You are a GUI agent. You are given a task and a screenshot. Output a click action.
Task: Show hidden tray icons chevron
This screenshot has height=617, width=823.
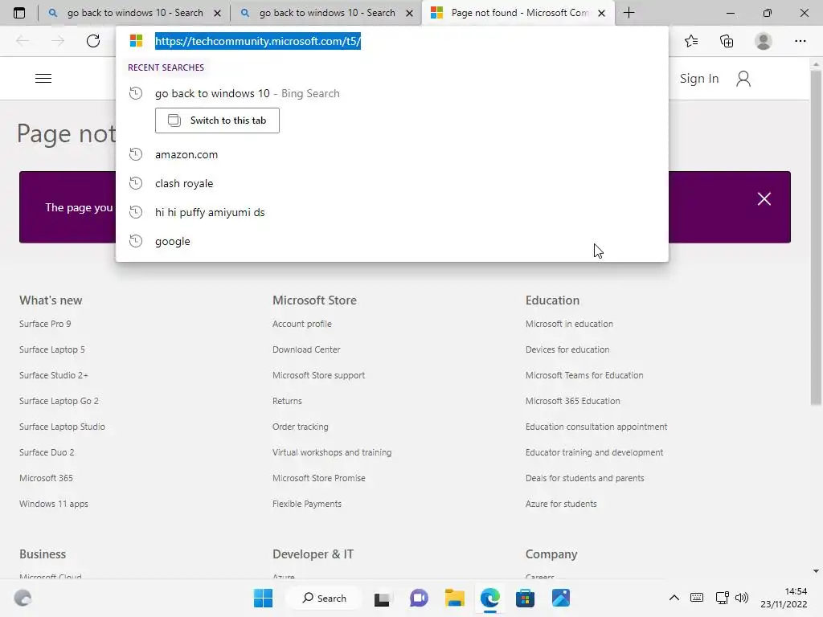(x=674, y=598)
